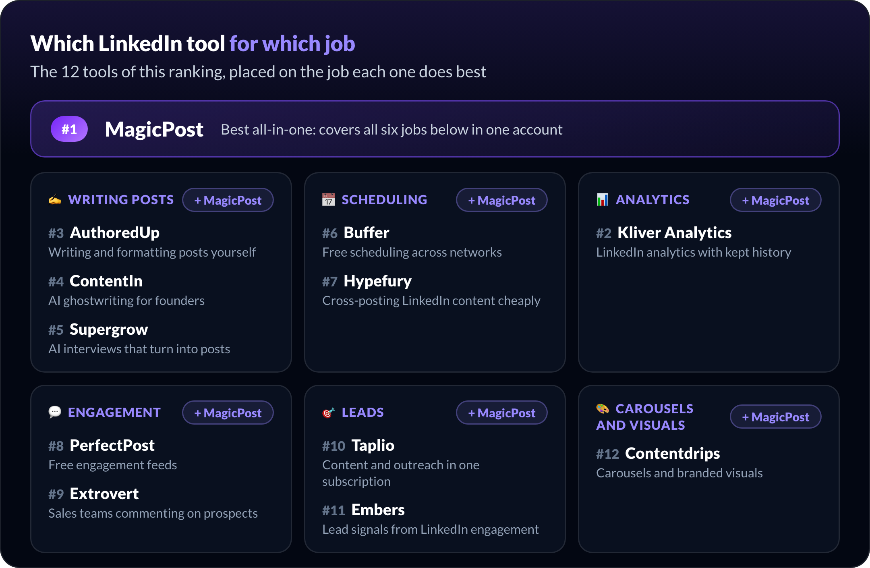Click the ContentIn tool name
This screenshot has height=568, width=870.
click(106, 281)
